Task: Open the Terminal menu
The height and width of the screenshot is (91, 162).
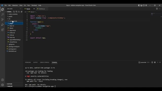Action: 34,5
